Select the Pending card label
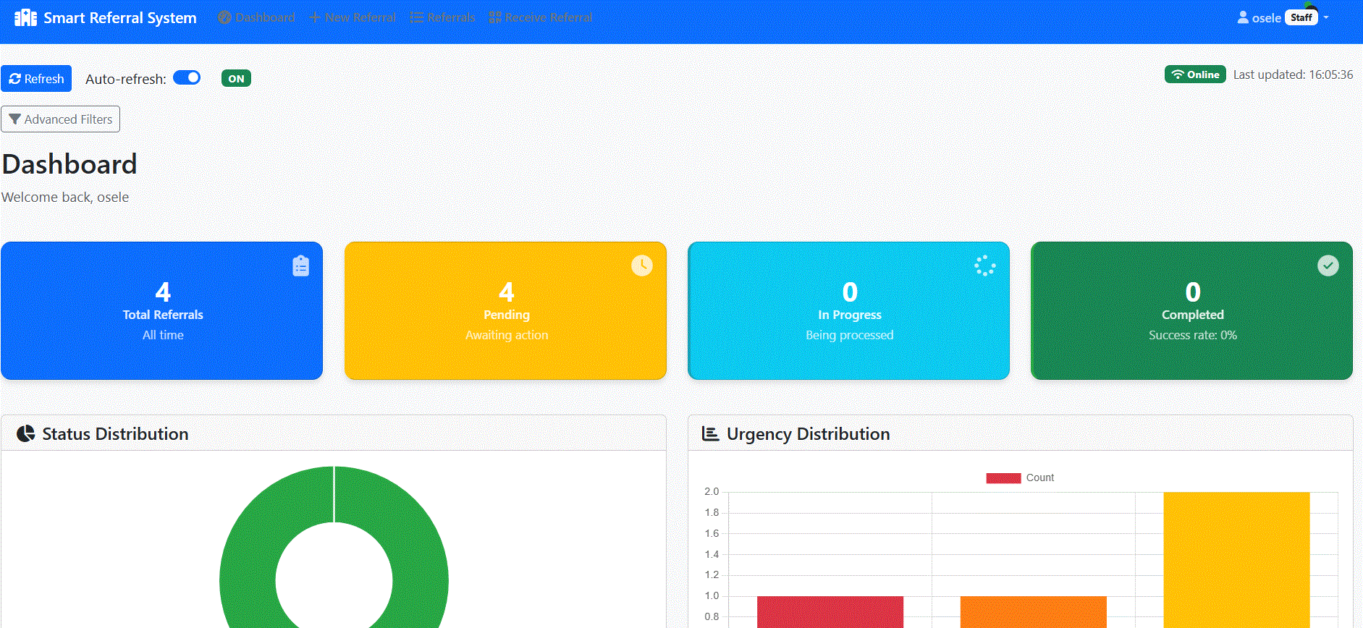This screenshot has width=1363, height=628. tap(507, 315)
